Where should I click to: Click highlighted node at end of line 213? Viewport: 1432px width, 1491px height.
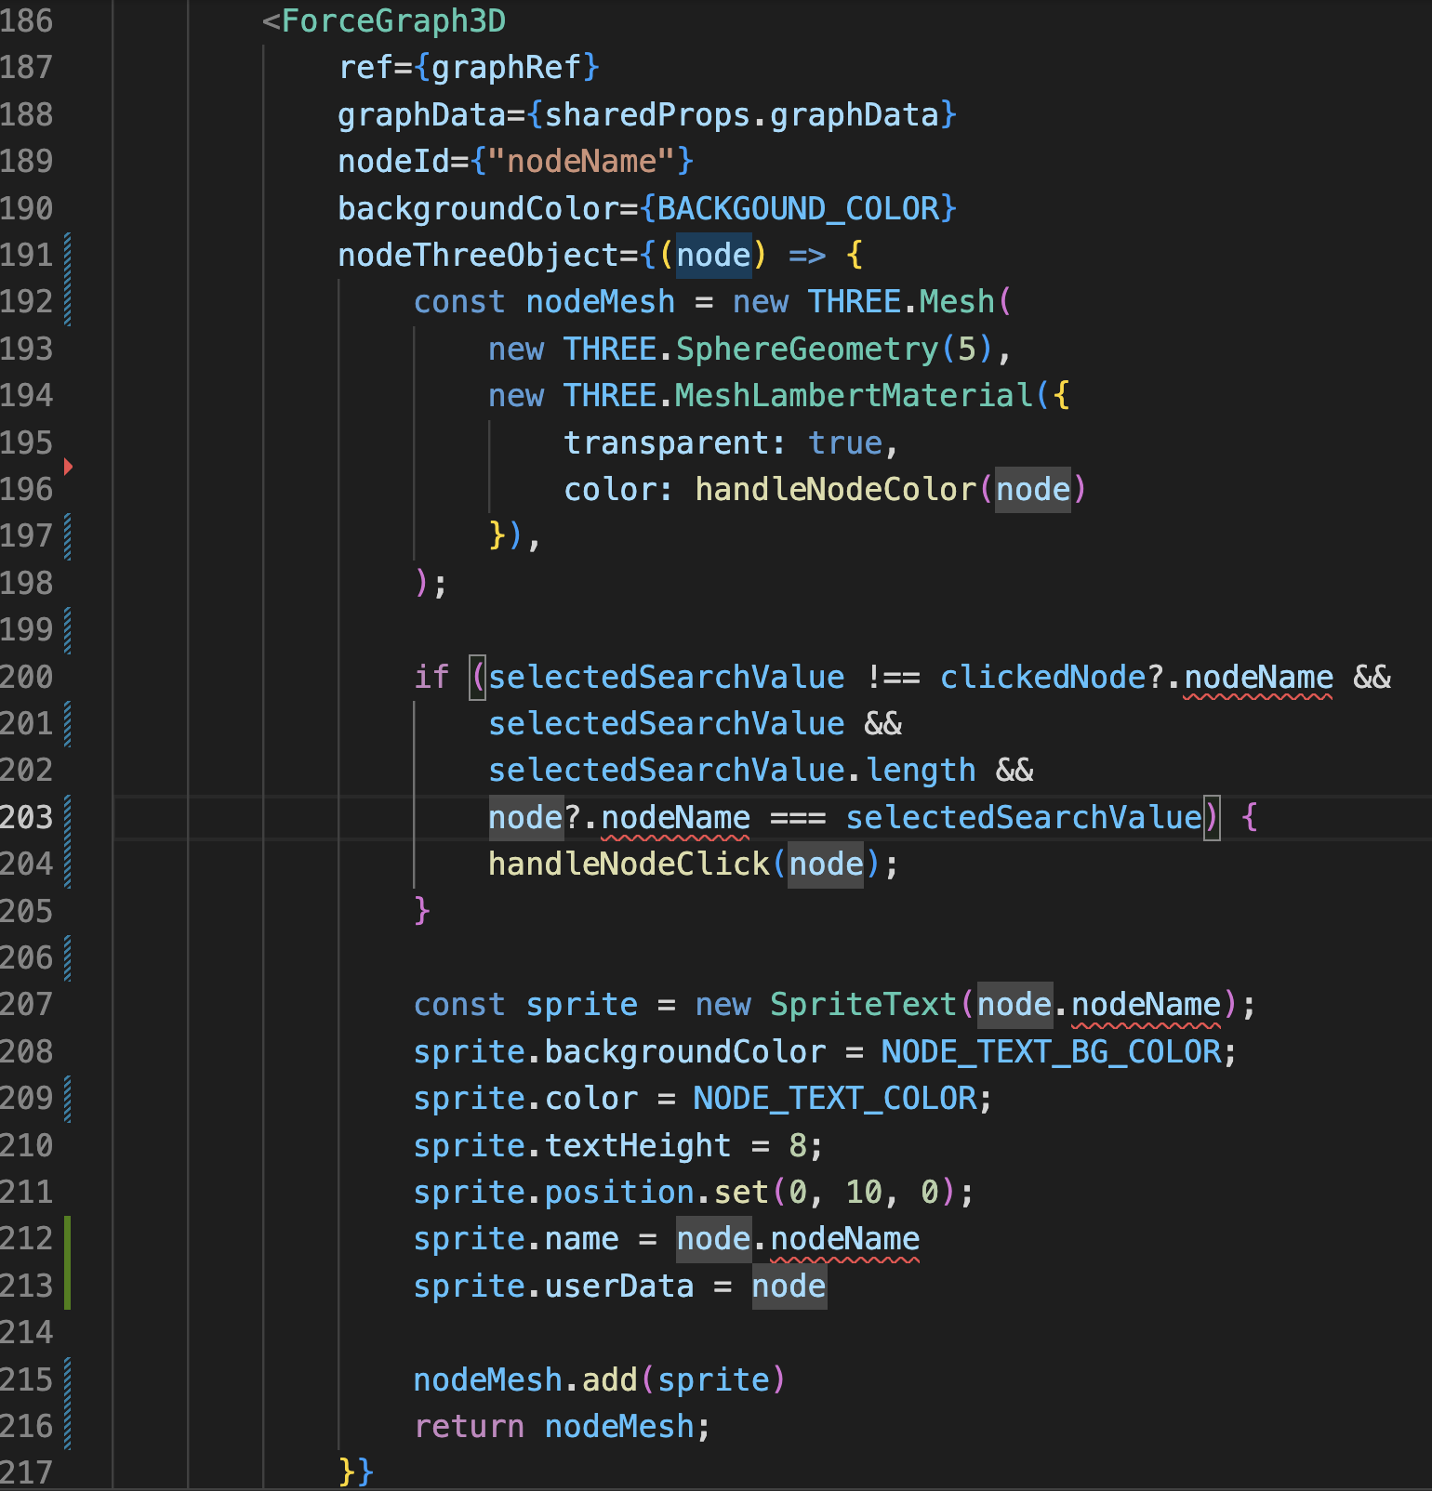click(x=789, y=1286)
